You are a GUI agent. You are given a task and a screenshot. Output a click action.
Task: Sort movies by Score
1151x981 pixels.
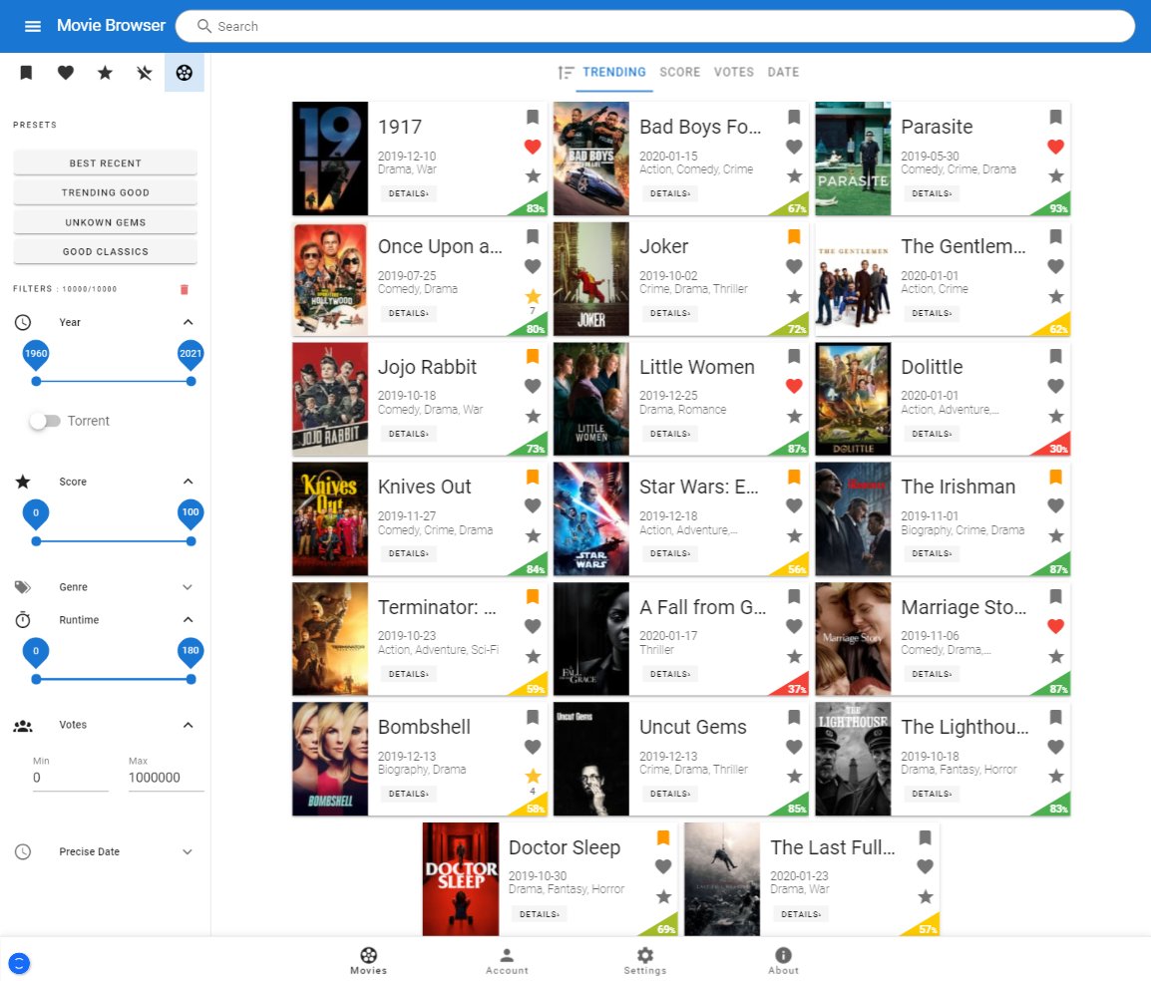680,72
